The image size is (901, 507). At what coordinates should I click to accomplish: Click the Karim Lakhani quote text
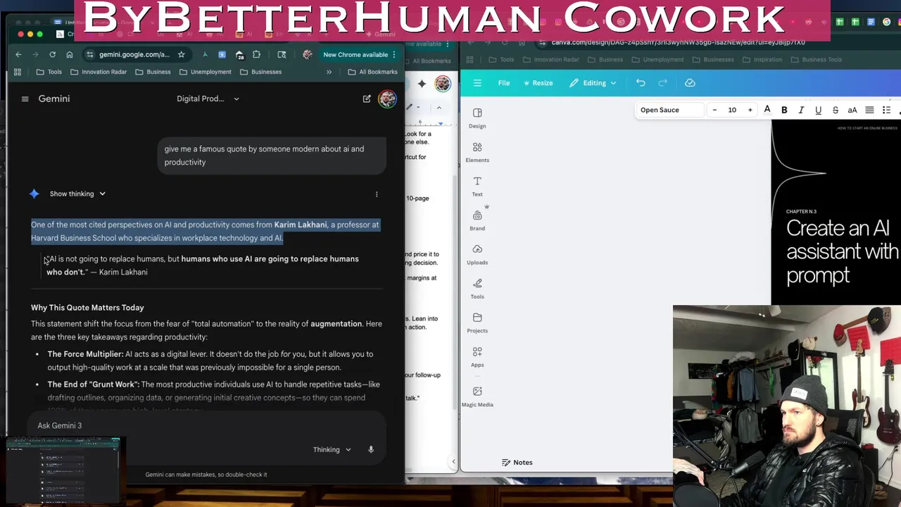[203, 265]
